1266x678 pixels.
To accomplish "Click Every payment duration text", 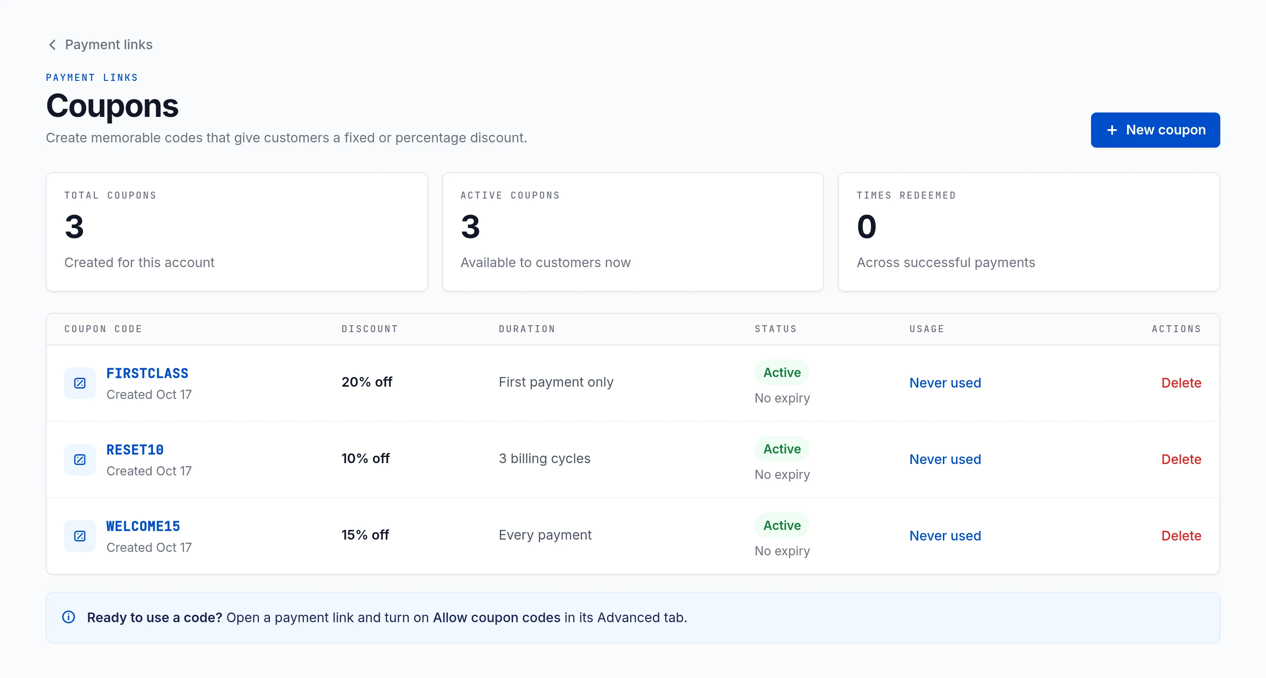I will coord(545,535).
